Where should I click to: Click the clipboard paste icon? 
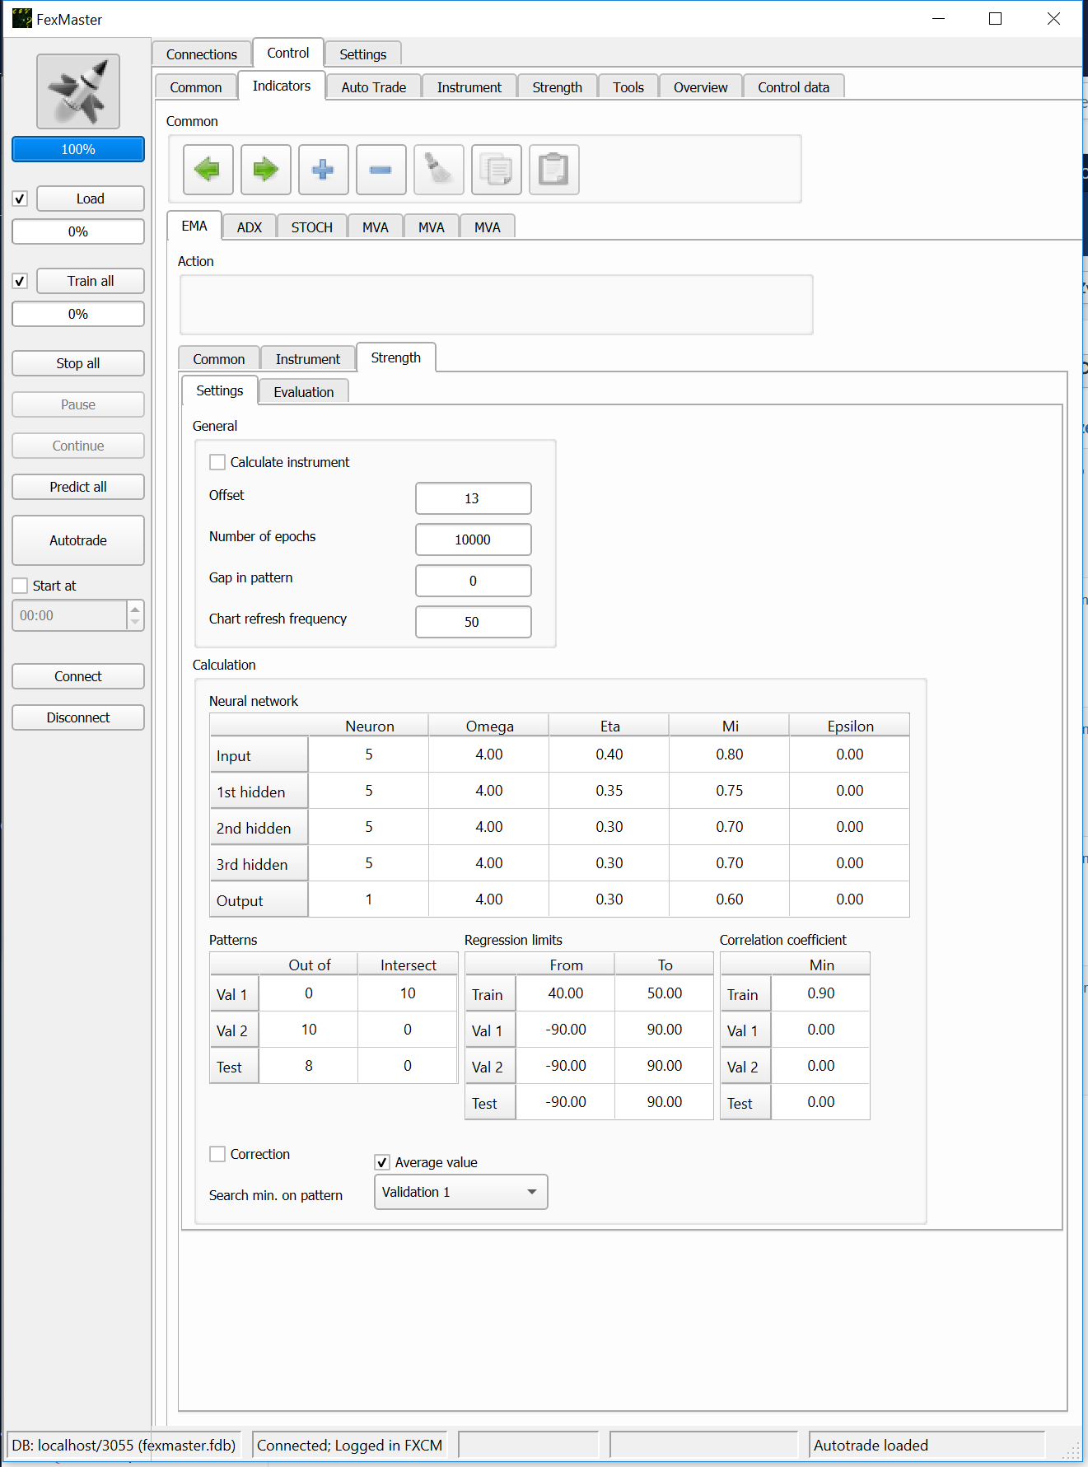click(553, 170)
